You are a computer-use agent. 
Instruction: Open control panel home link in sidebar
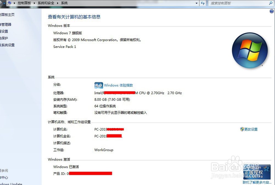(7, 15)
